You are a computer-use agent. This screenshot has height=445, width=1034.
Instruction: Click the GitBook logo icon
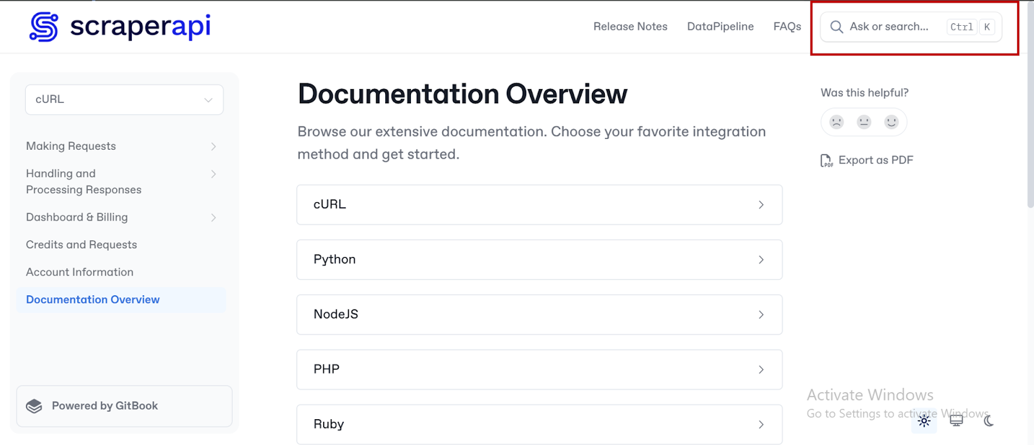point(34,406)
